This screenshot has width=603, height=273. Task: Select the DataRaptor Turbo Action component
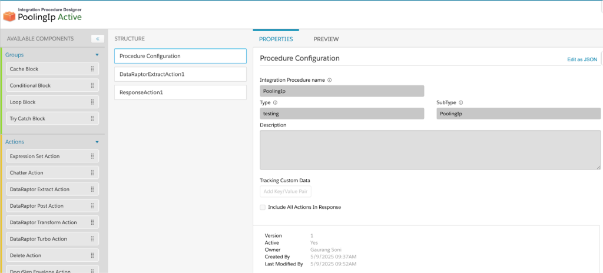(x=52, y=239)
